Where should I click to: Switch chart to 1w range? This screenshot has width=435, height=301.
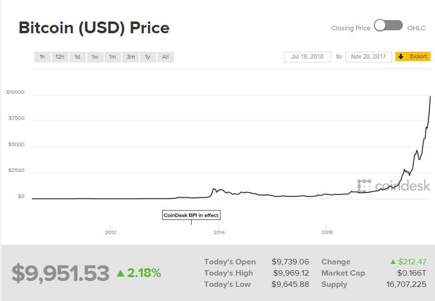tap(95, 57)
